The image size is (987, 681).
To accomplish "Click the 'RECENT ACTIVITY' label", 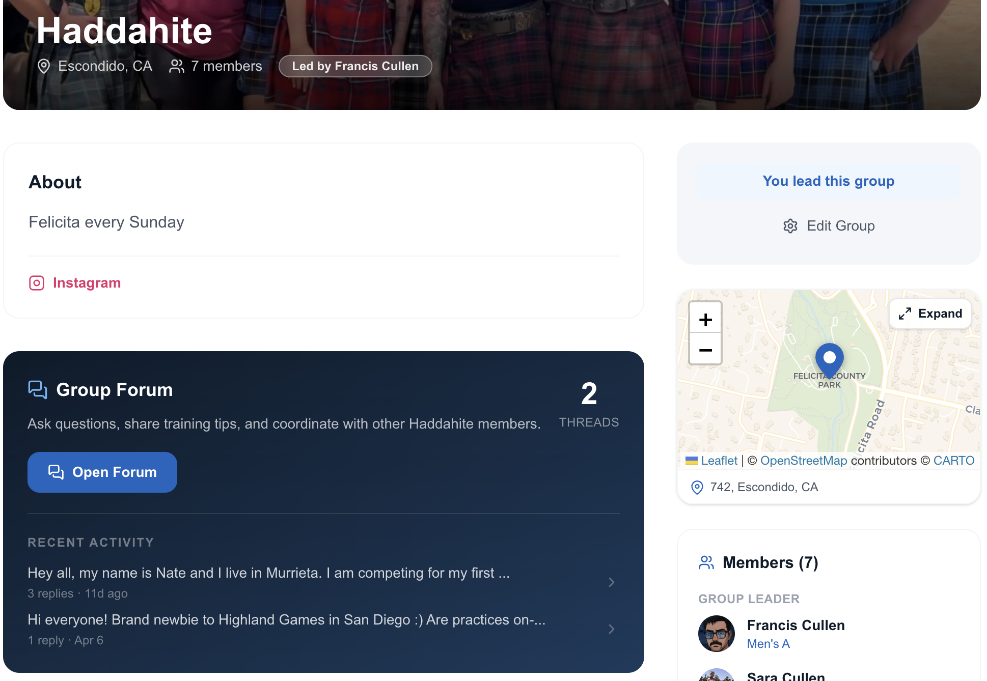I will [91, 543].
